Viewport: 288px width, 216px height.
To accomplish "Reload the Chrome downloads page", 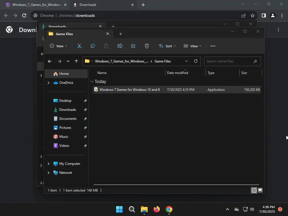I will point(24,16).
